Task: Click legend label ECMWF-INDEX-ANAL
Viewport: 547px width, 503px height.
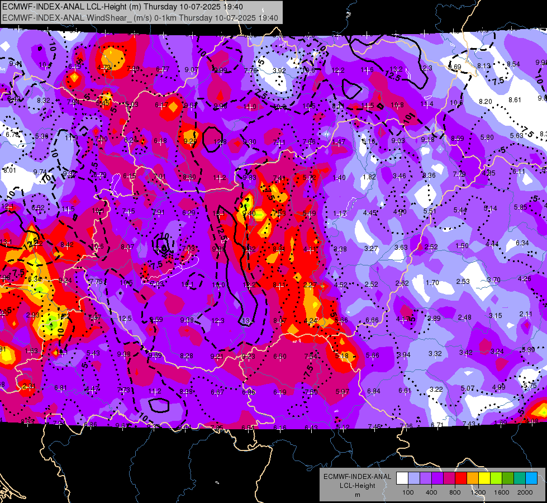Action: point(357,477)
